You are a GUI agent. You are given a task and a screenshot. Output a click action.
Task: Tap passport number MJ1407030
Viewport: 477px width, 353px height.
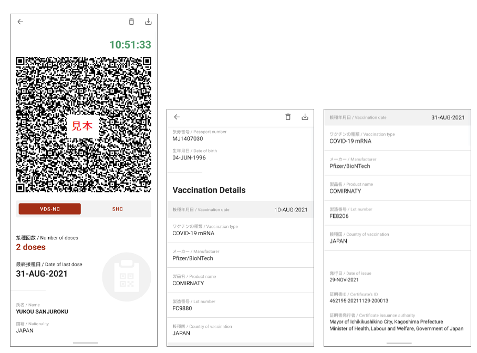coord(188,138)
